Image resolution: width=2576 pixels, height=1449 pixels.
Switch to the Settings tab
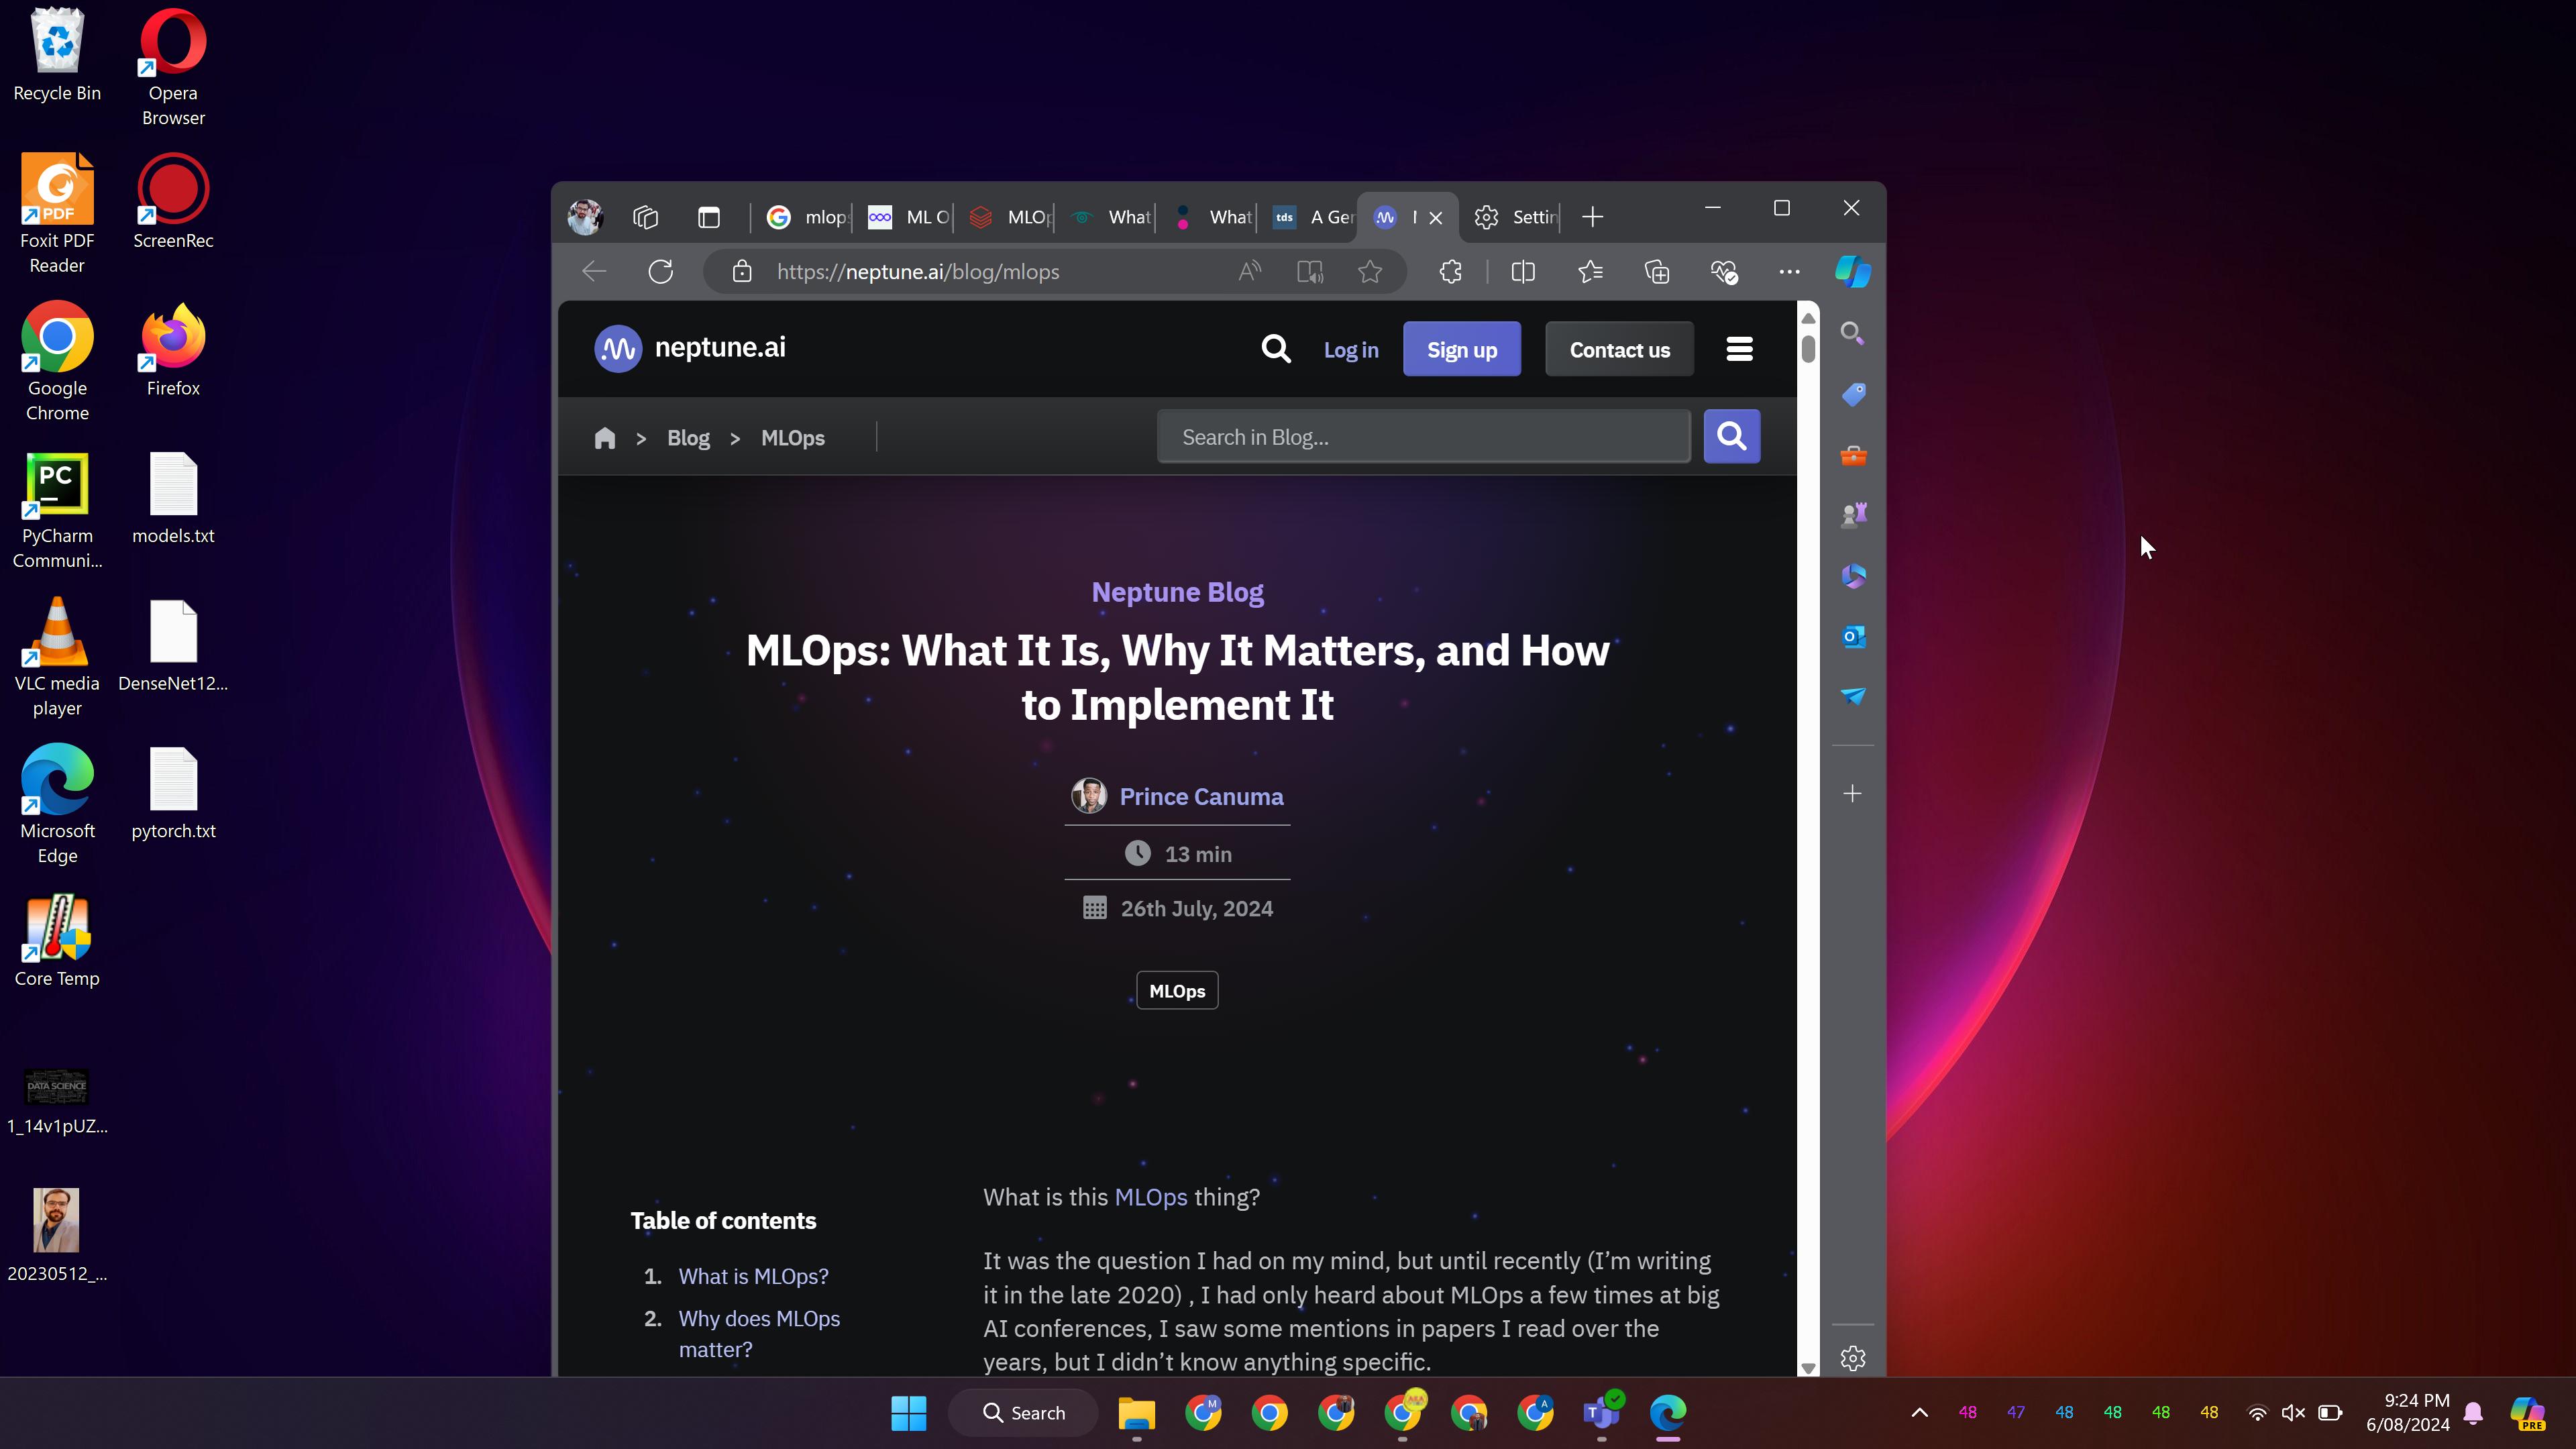tap(1517, 217)
